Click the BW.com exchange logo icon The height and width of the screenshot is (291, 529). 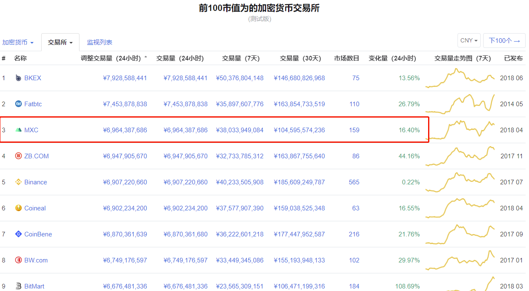(x=18, y=260)
